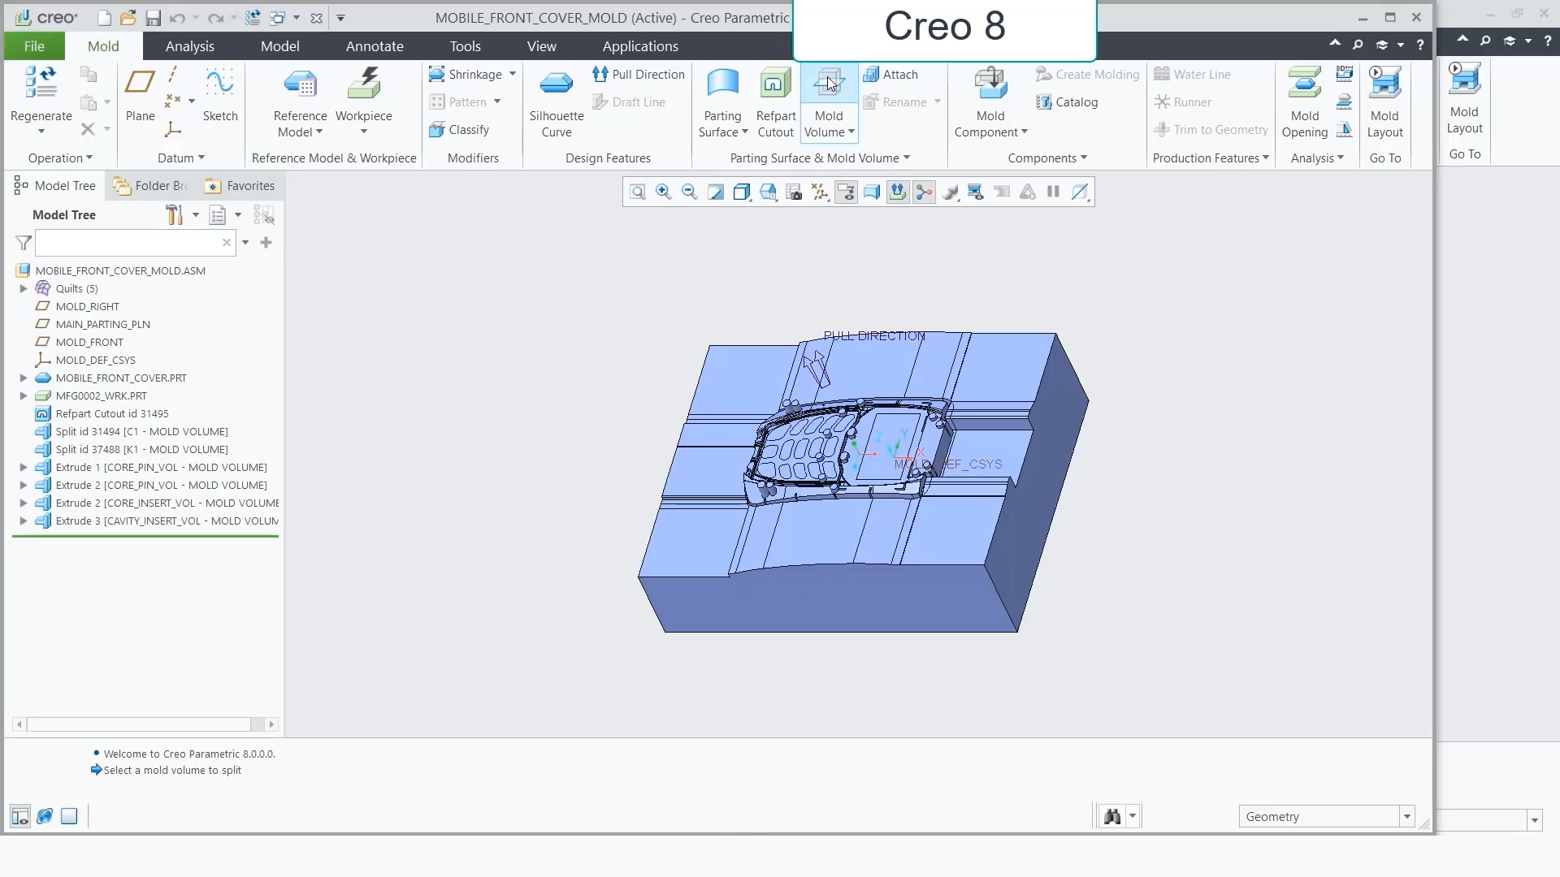The image size is (1560, 877).
Task: Click the Attach command
Action: click(x=890, y=74)
